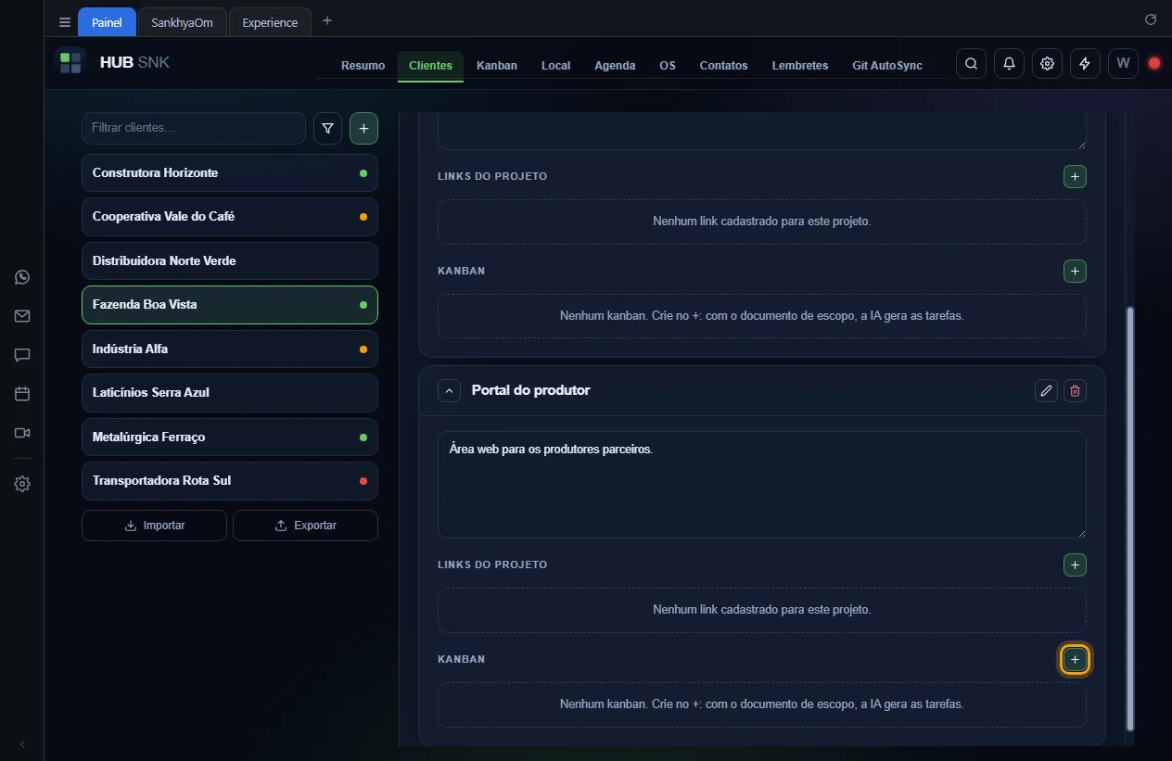This screenshot has height=761, width=1172.
Task: Click the vertical scrollbar of project panel
Action: point(1129,517)
